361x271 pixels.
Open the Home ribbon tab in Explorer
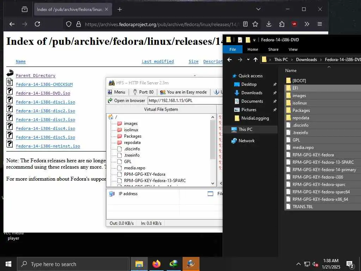coord(252,49)
